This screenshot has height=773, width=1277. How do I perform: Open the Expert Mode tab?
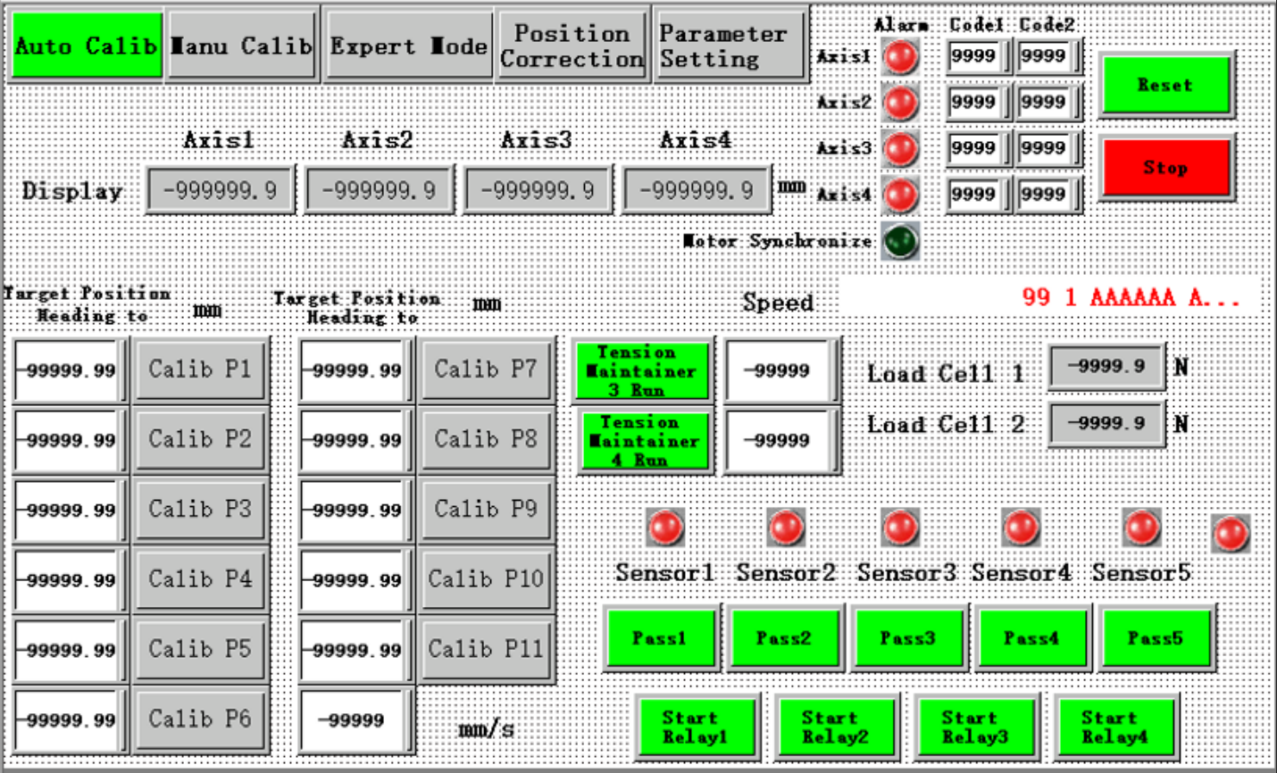[x=408, y=46]
